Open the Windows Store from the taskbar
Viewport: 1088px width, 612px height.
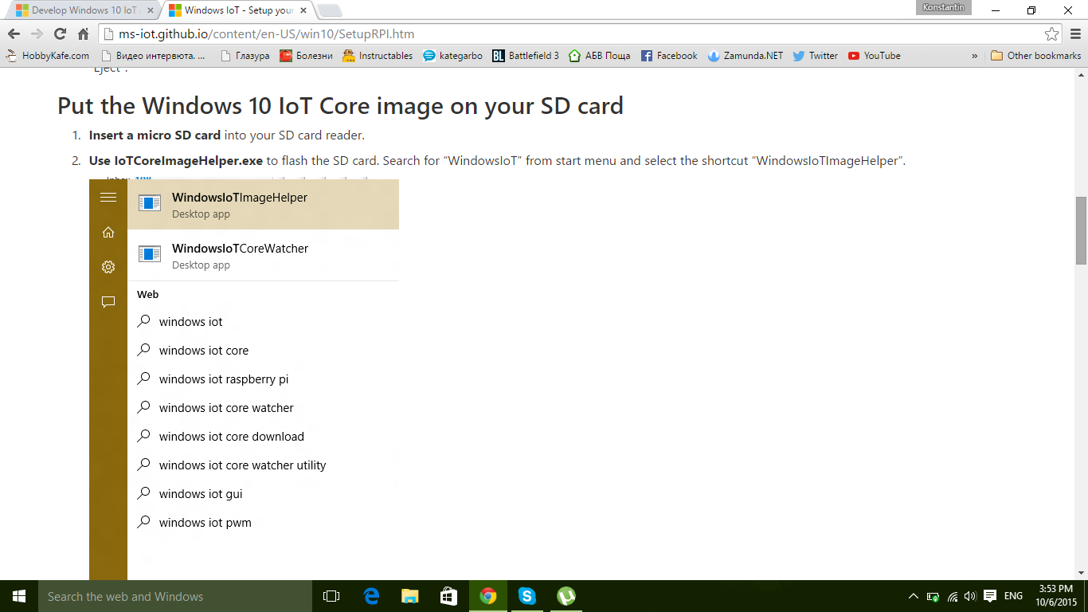point(448,596)
